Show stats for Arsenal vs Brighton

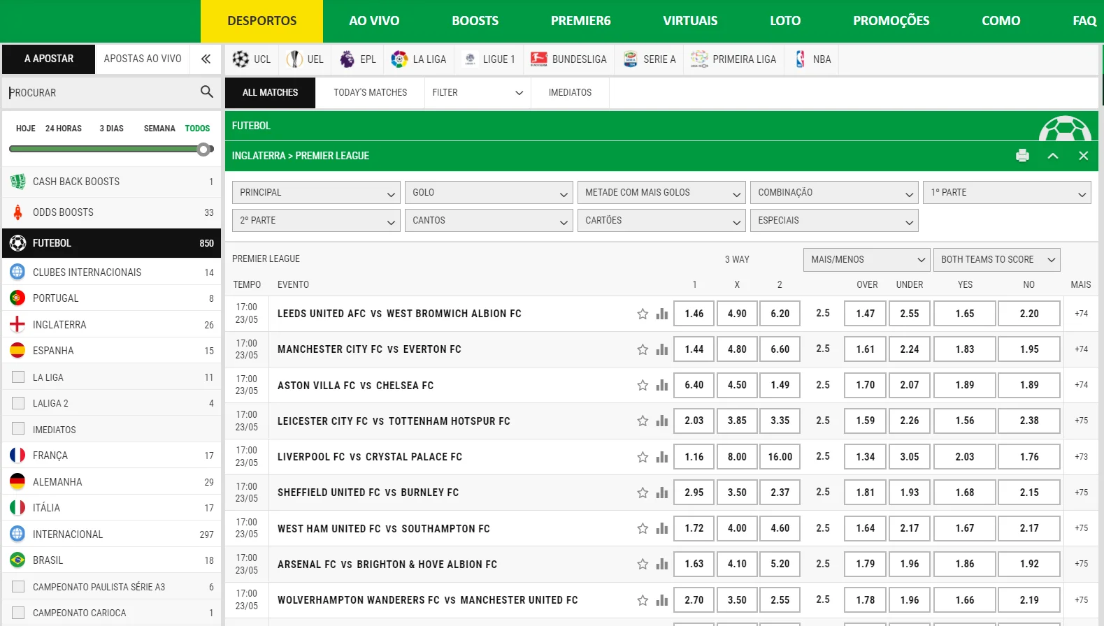(x=662, y=564)
